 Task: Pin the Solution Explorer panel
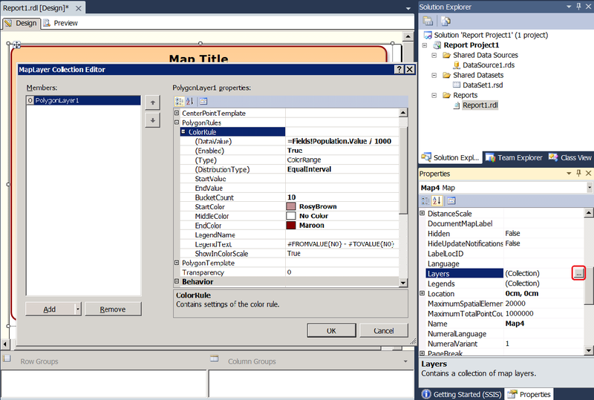point(578,7)
